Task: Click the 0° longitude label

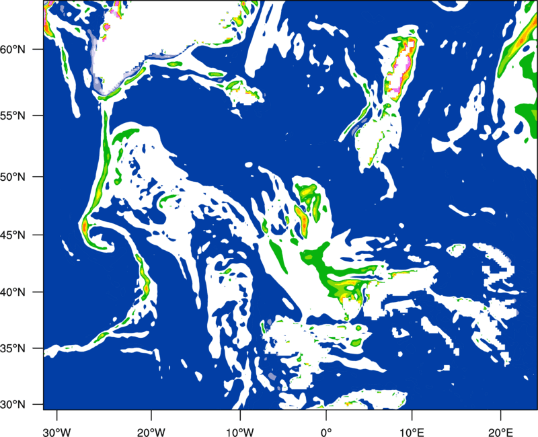Action: click(326, 432)
